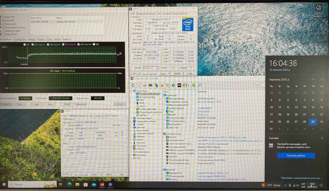Expand the Сервер tree node
Image resolution: width=329 pixels, height=191 pixels.
131,124
